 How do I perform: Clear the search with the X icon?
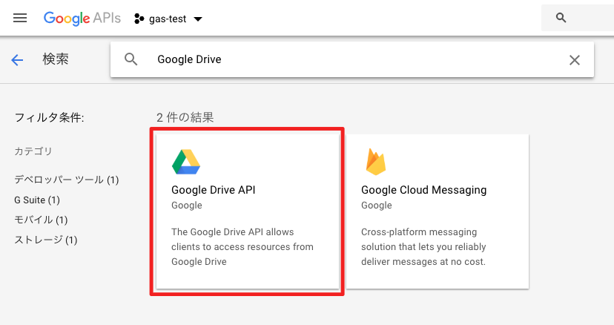[574, 60]
